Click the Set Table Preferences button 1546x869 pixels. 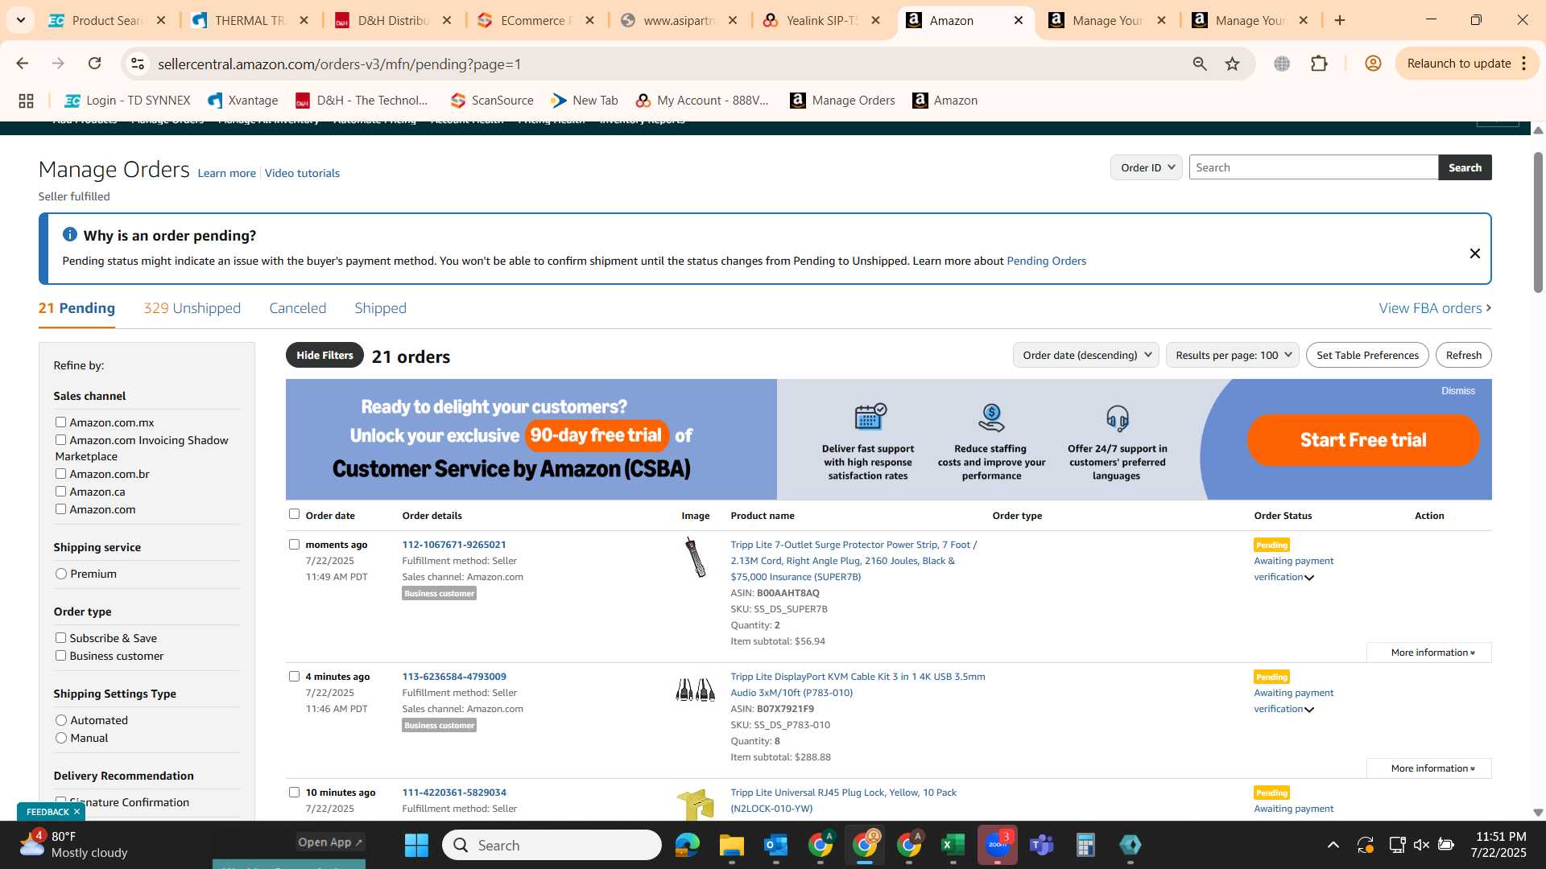coord(1367,355)
